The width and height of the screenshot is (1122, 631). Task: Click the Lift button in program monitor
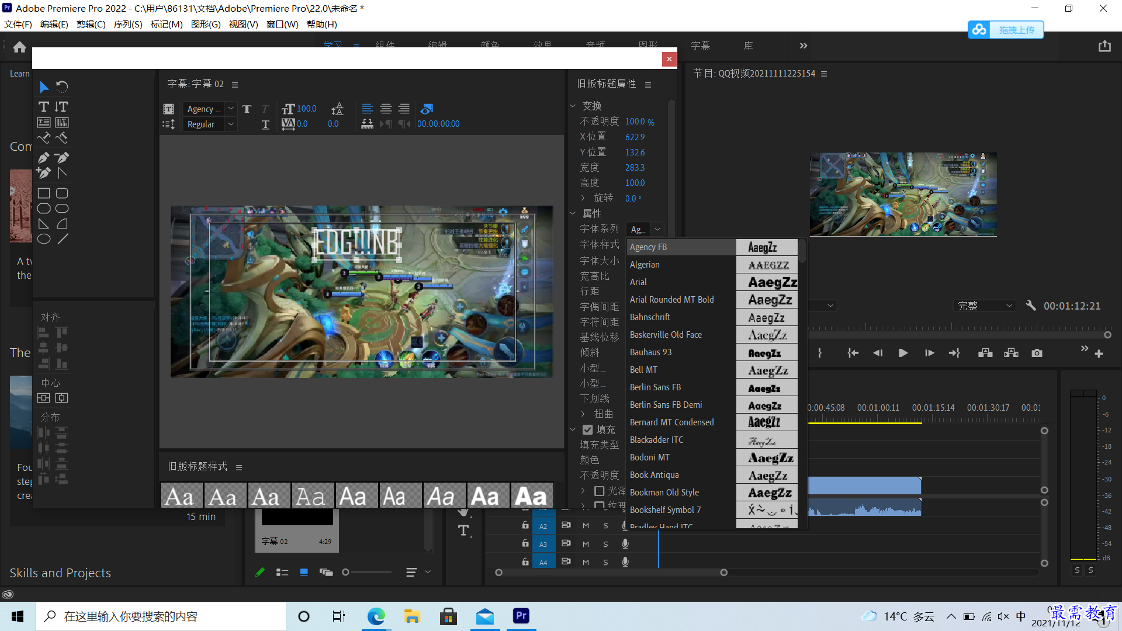(x=985, y=353)
